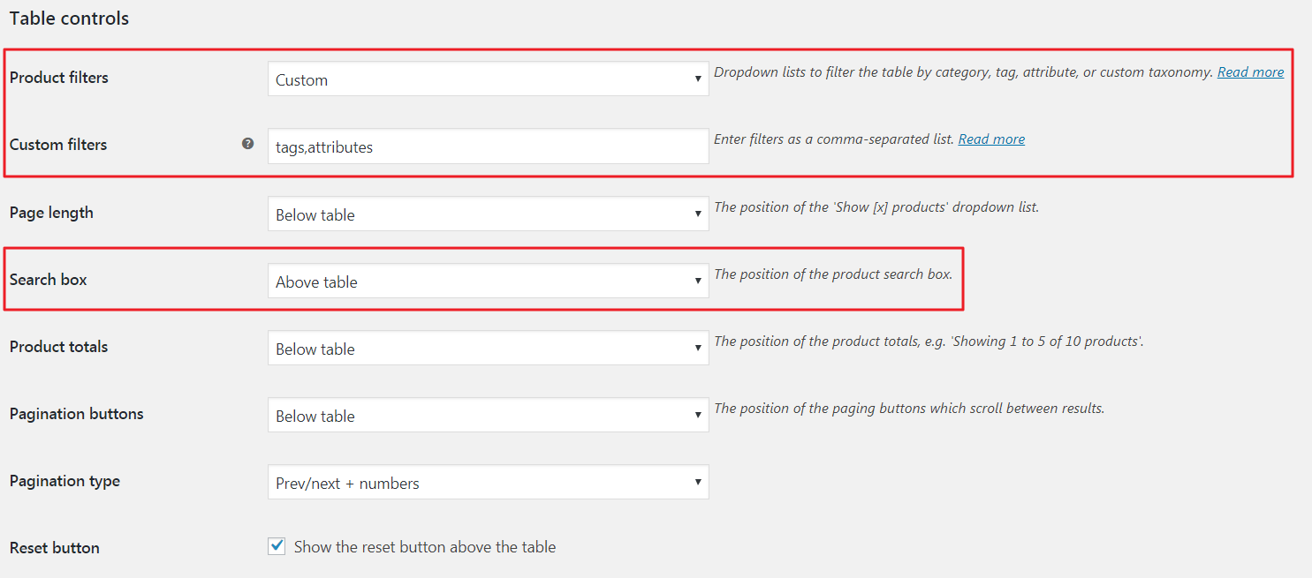Click the Custom filters help question-mark icon
The height and width of the screenshot is (578, 1312).
point(248,144)
